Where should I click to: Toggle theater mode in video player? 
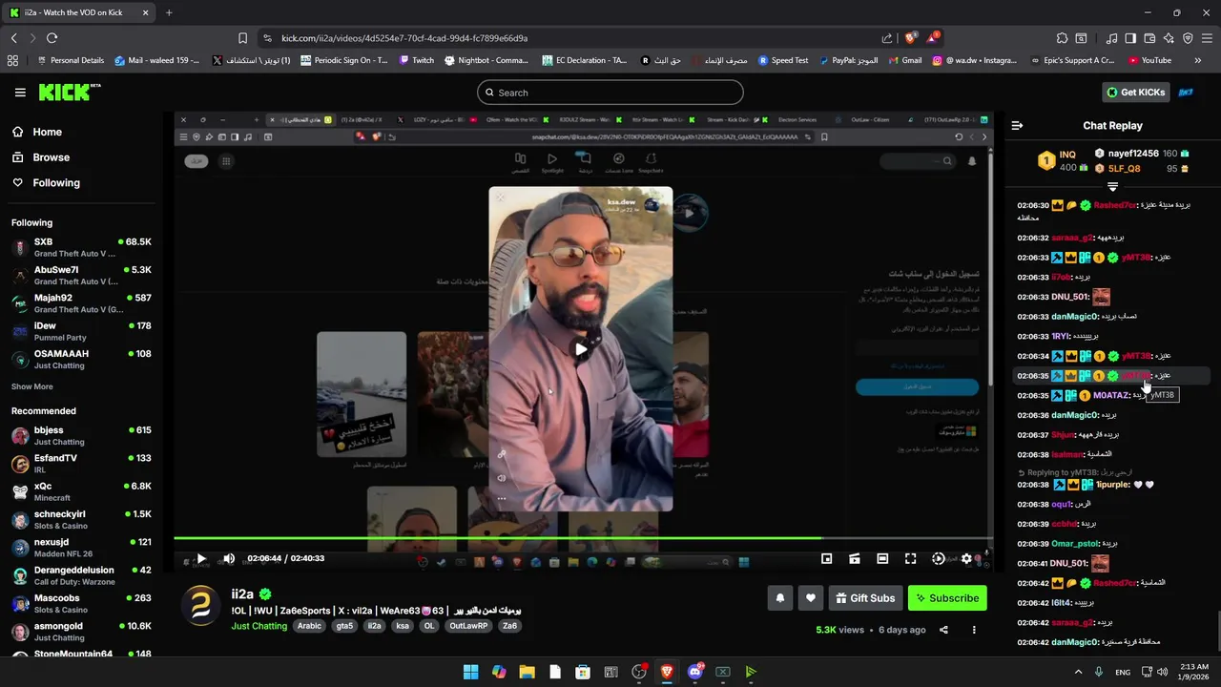pyautogui.click(x=882, y=558)
